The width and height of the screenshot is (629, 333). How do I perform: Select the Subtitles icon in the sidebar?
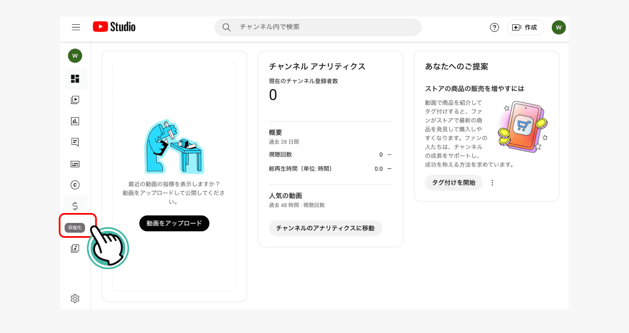click(x=75, y=163)
